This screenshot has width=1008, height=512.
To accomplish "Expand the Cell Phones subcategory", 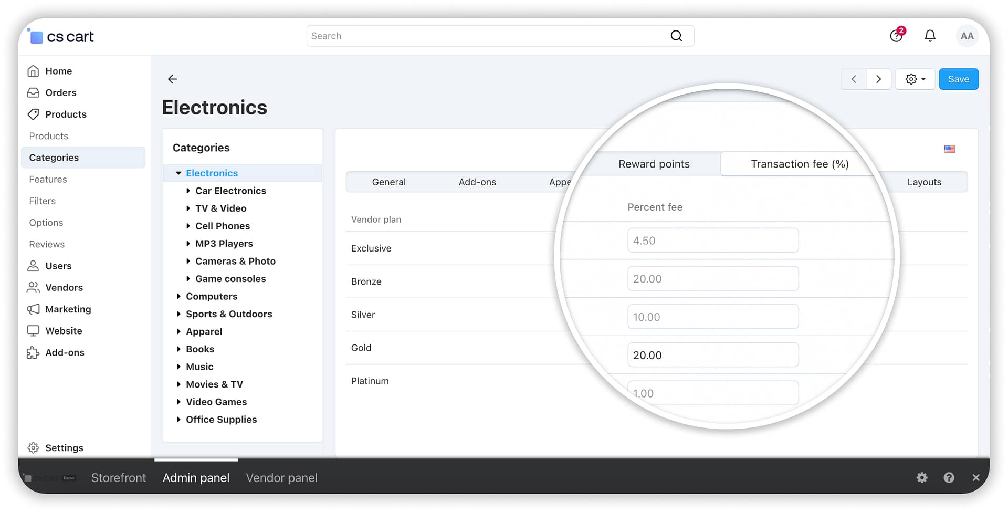I will pyautogui.click(x=188, y=226).
